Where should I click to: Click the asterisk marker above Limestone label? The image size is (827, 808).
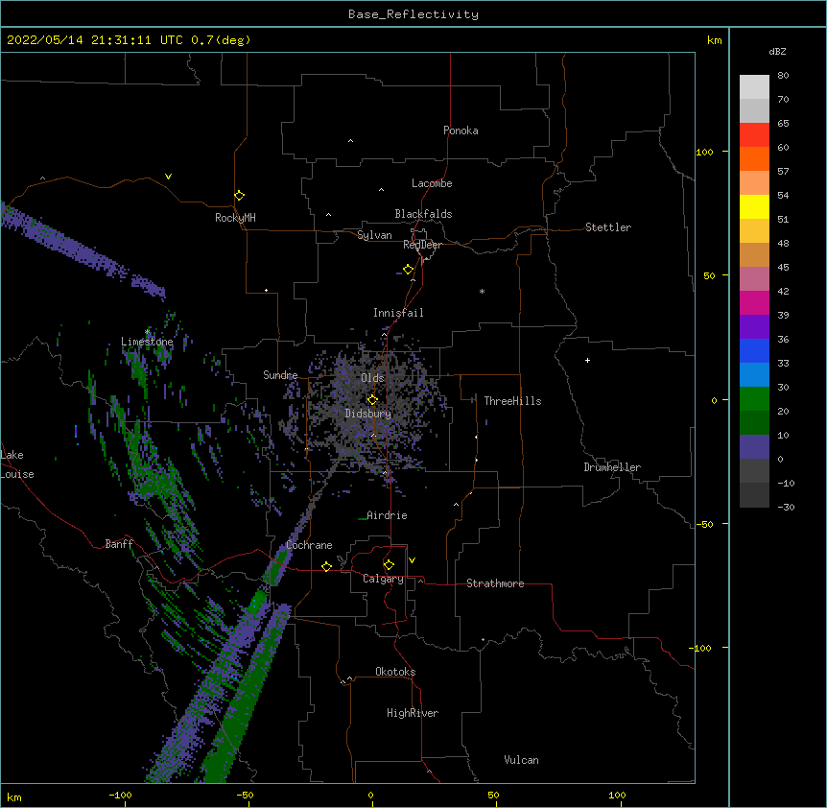coord(148,332)
